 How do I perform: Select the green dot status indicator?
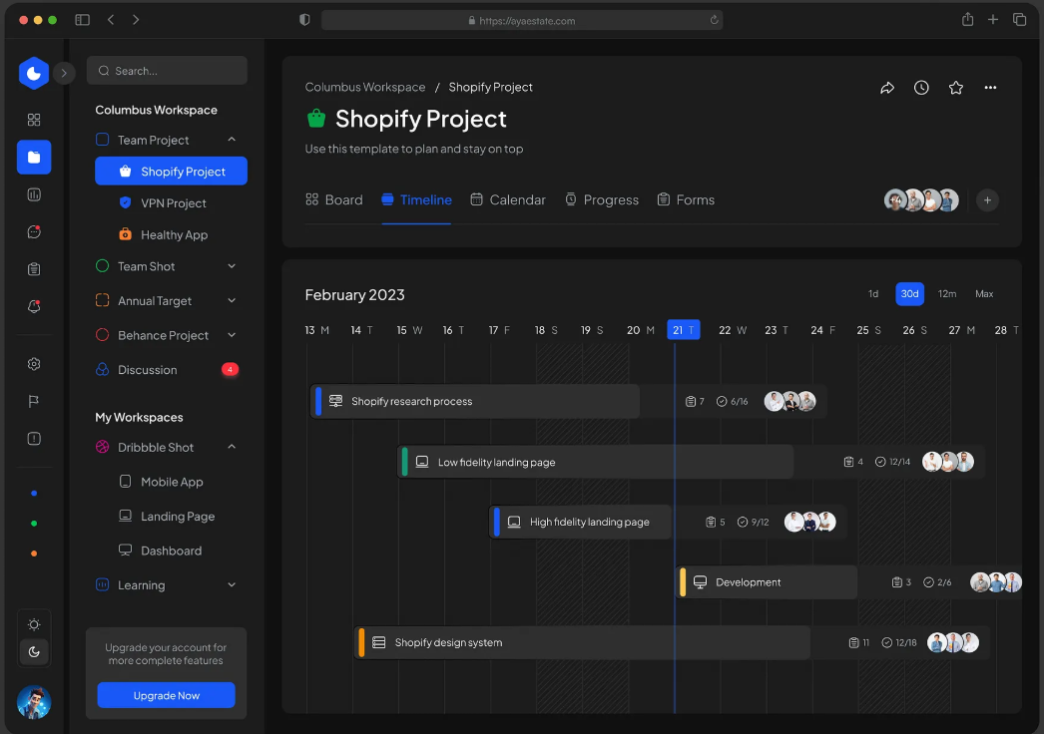click(x=34, y=524)
